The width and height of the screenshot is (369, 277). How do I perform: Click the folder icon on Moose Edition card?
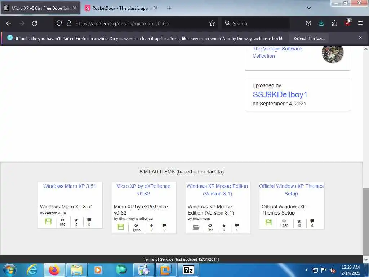pyautogui.click(x=196, y=227)
